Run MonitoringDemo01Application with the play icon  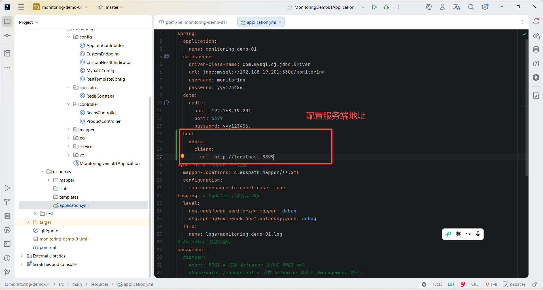374,7
